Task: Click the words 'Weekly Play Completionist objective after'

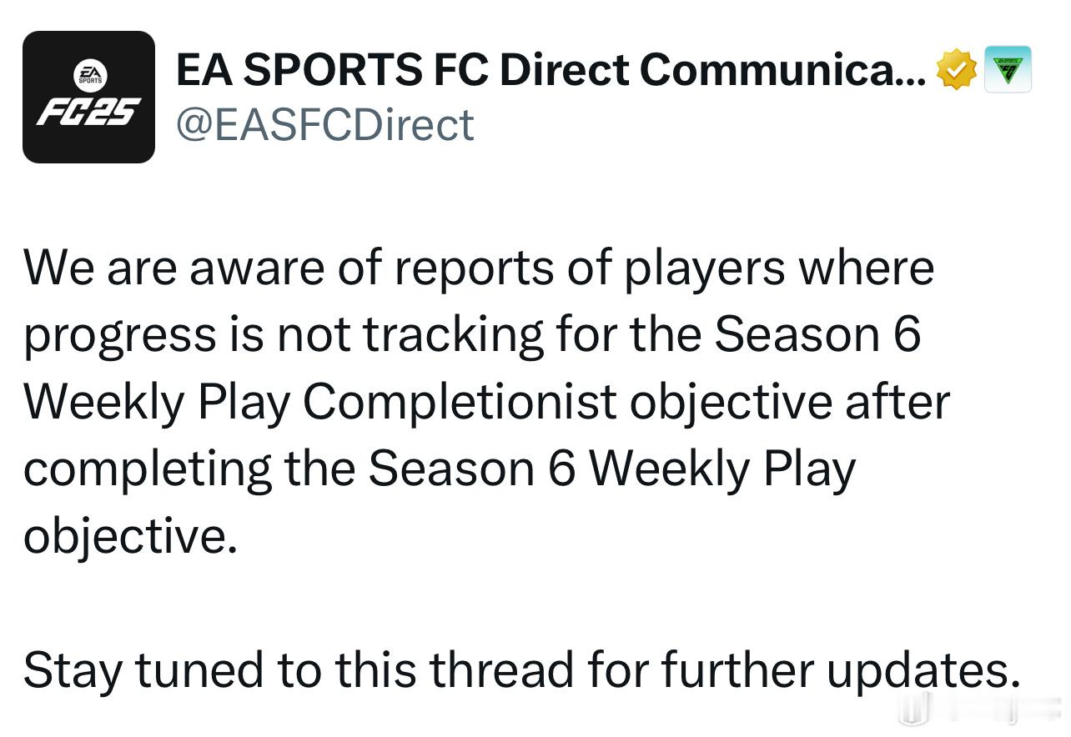Action: click(x=486, y=402)
